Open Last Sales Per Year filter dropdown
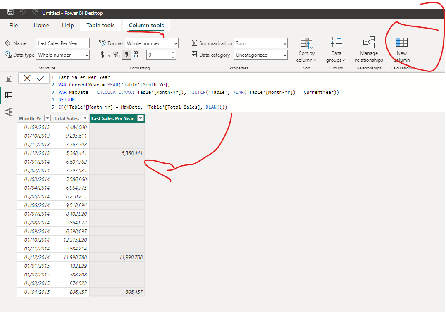This screenshot has width=446, height=312. 141,118
